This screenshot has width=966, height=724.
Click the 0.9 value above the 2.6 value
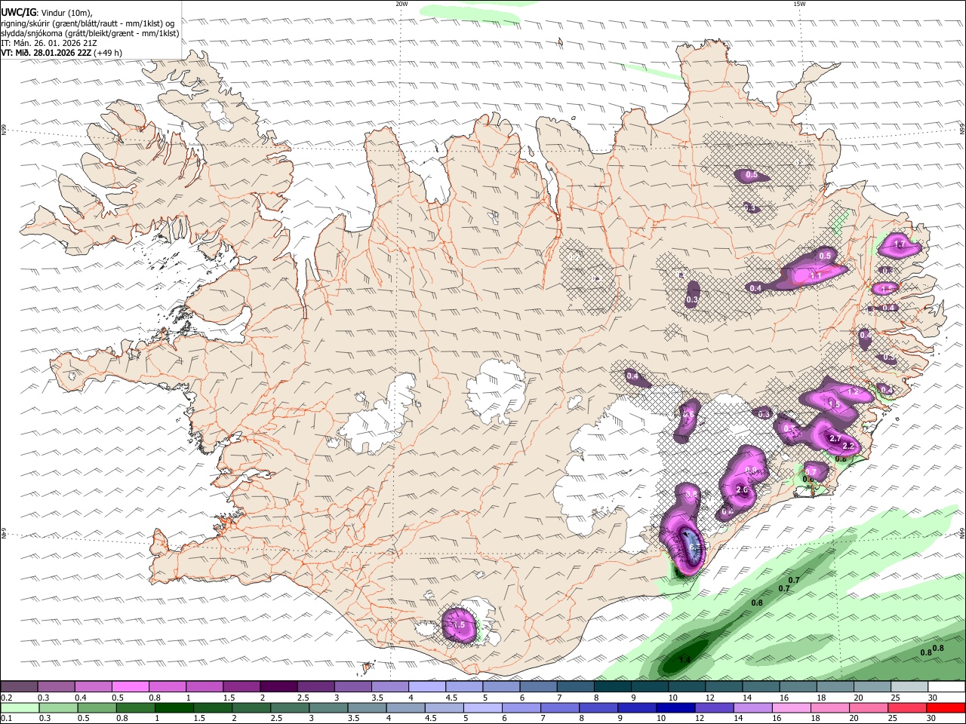[750, 470]
